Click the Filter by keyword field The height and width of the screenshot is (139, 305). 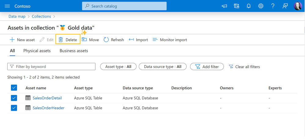tap(51, 66)
